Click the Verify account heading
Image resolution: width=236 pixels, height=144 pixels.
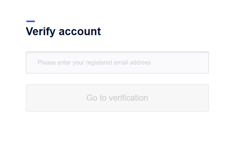pos(63,32)
